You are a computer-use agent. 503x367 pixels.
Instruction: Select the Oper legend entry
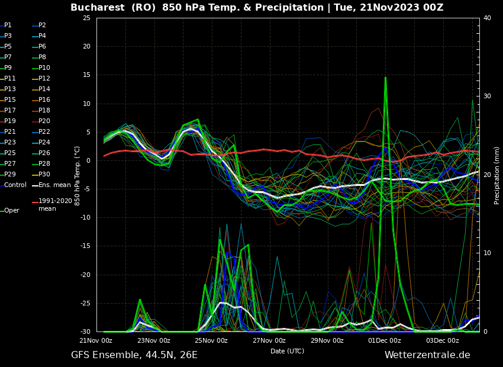[11, 211]
